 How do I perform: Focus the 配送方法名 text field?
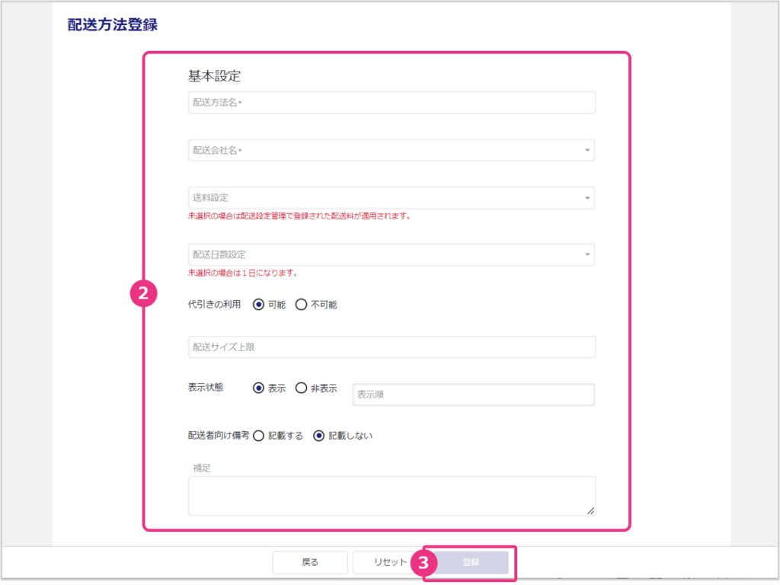(x=392, y=103)
